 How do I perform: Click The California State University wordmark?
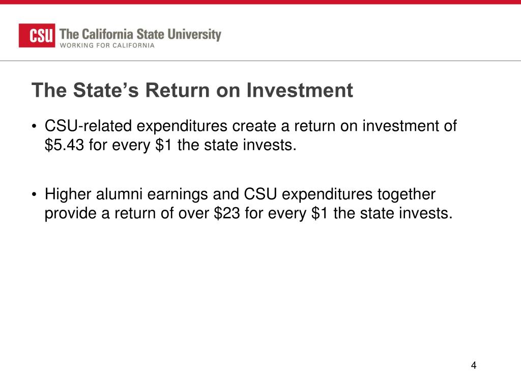click(x=140, y=34)
